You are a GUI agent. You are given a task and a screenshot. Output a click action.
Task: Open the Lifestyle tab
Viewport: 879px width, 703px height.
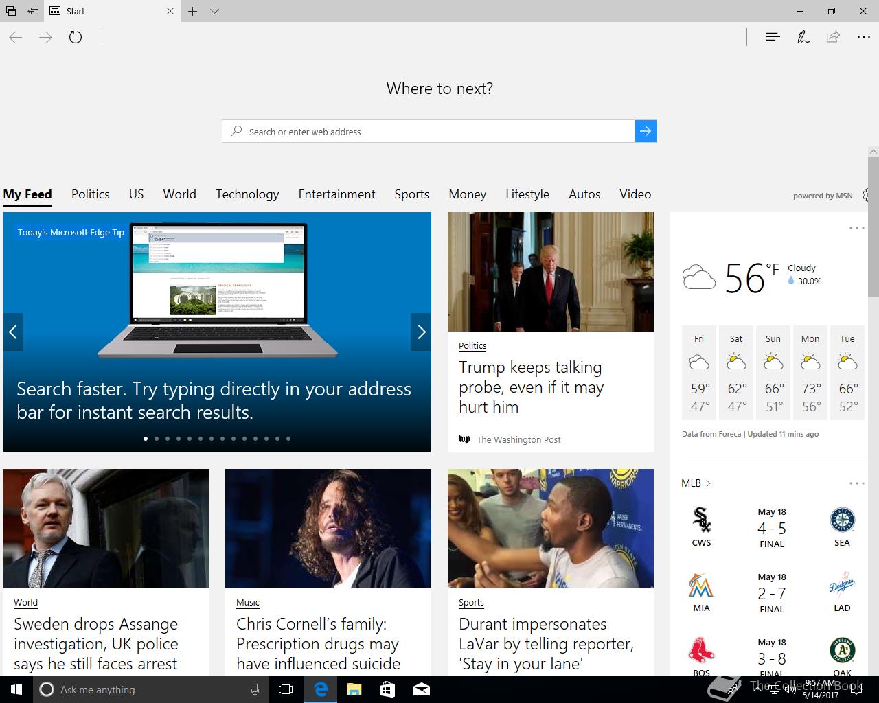(527, 194)
